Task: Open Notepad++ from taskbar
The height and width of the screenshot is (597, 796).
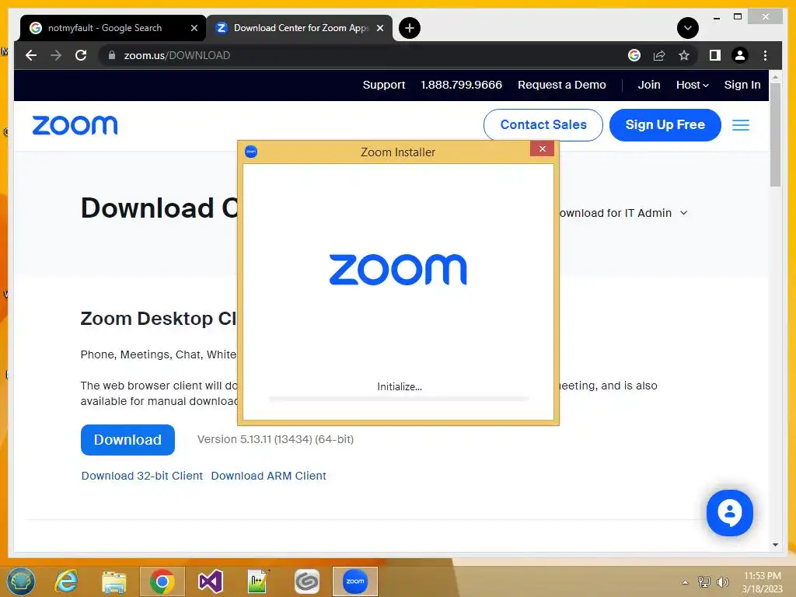Action: tap(258, 581)
